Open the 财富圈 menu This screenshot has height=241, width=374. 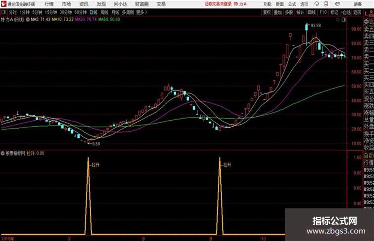click(142, 4)
